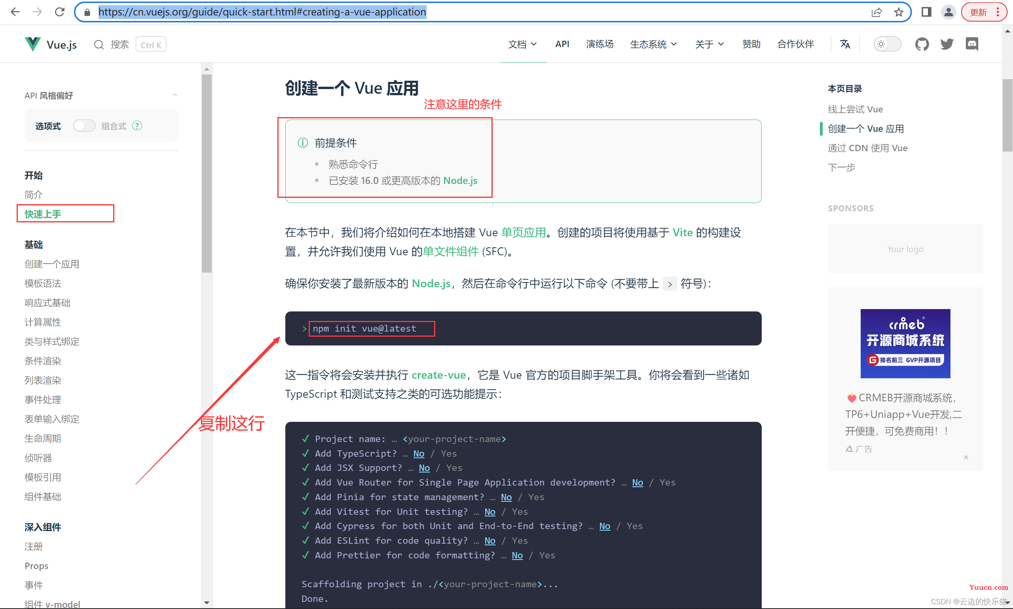
Task: Open language translation menu
Action: (845, 44)
